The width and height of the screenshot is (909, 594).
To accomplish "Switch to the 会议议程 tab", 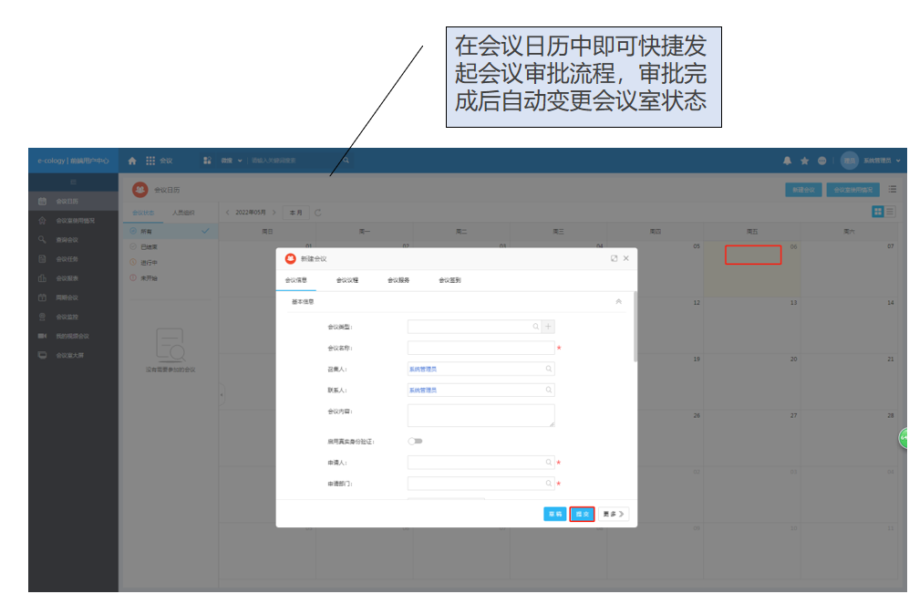I will [347, 280].
